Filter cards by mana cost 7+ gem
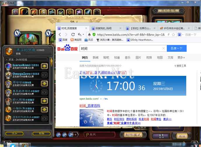The image size is (201, 147). tap(71, 135)
